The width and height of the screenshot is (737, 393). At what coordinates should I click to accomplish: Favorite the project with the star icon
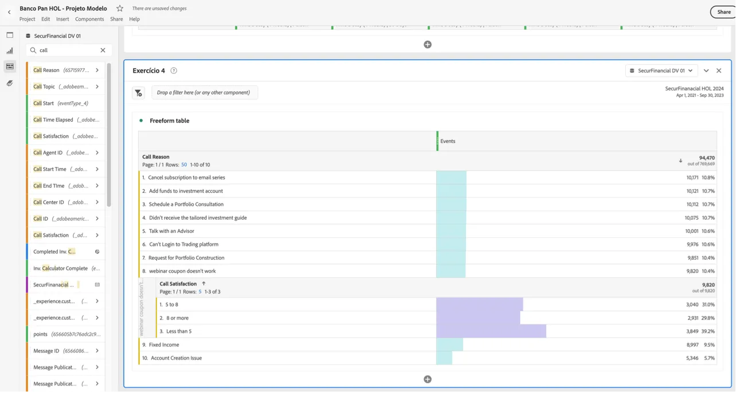pos(120,9)
